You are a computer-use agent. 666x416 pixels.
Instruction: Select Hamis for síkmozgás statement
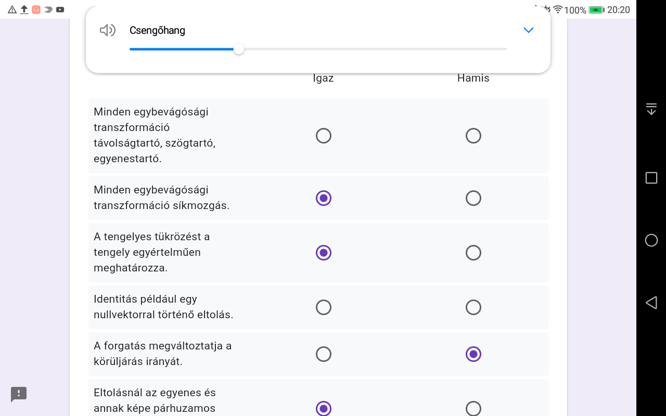pos(473,198)
